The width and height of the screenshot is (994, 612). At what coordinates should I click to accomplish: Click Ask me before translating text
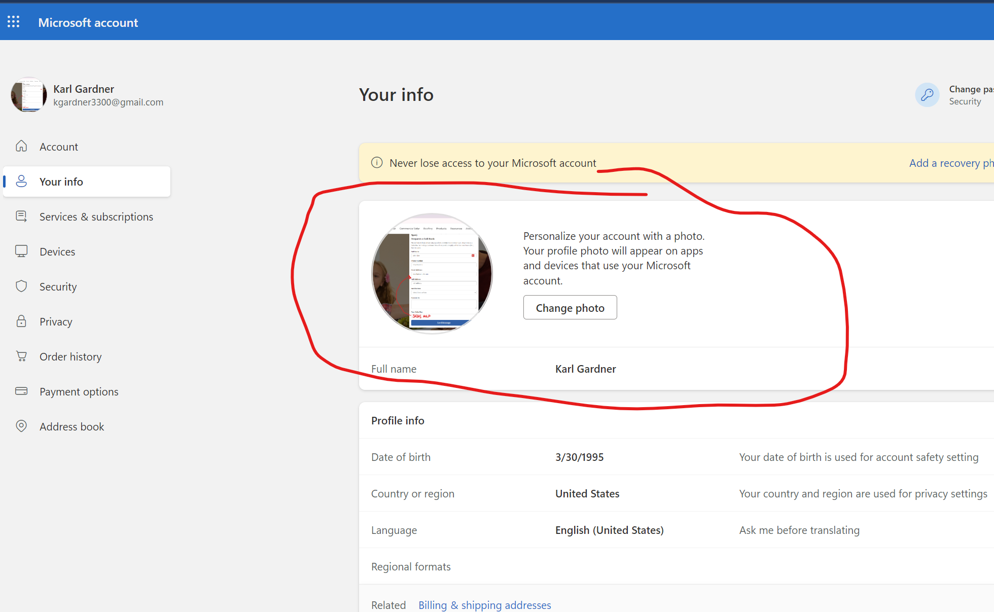pos(799,530)
